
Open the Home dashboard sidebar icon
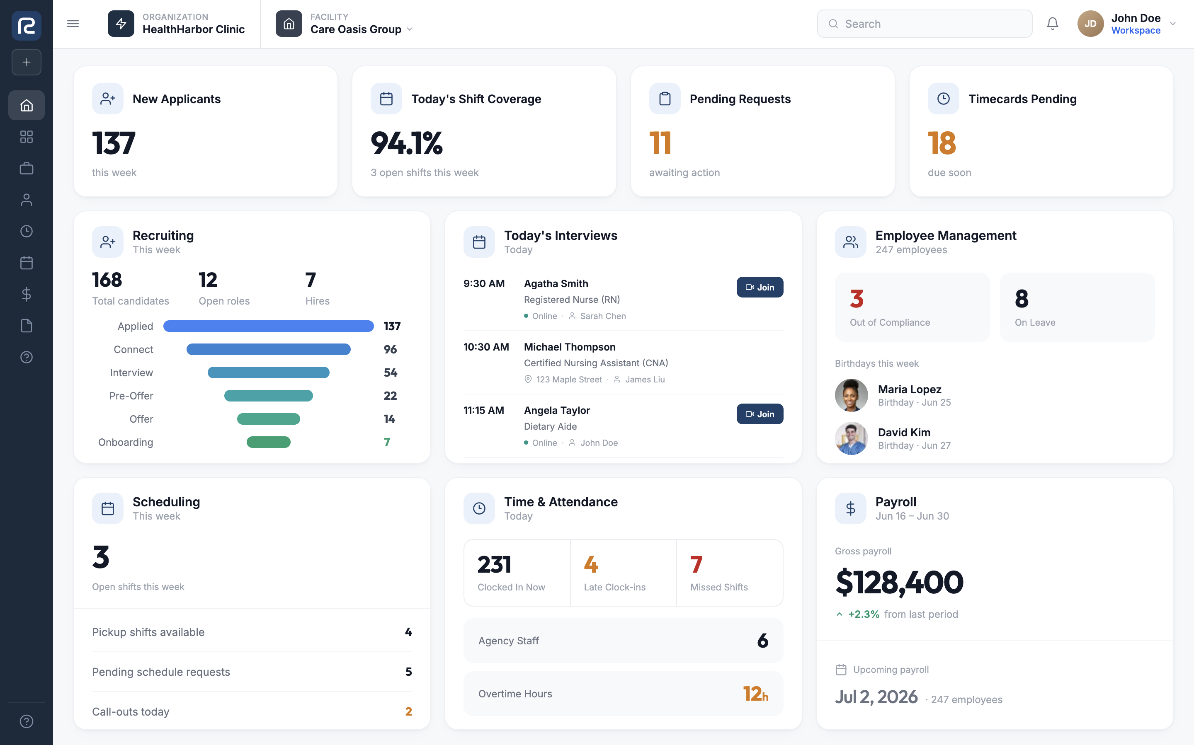pos(26,105)
